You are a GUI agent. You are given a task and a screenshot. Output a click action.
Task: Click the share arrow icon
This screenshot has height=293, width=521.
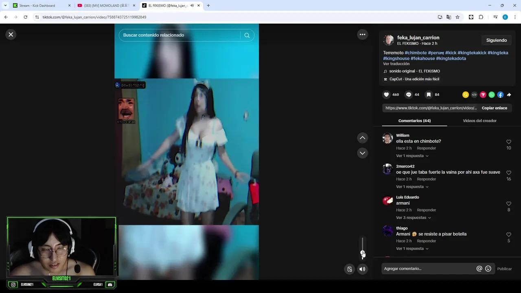pyautogui.click(x=509, y=95)
